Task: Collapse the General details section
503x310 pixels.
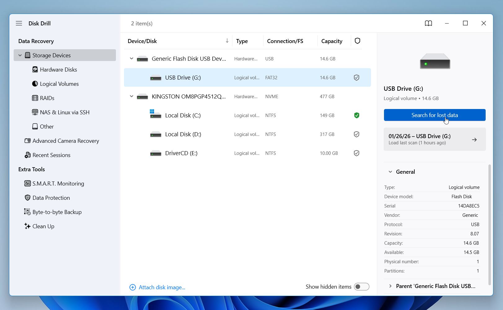Action: click(x=390, y=172)
